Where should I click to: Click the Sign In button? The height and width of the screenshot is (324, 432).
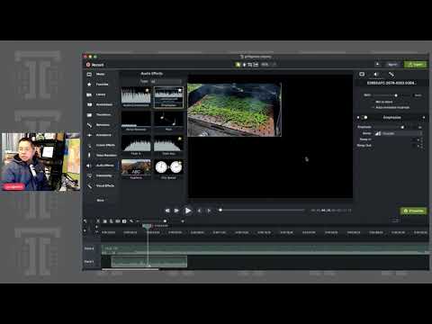tap(392, 65)
